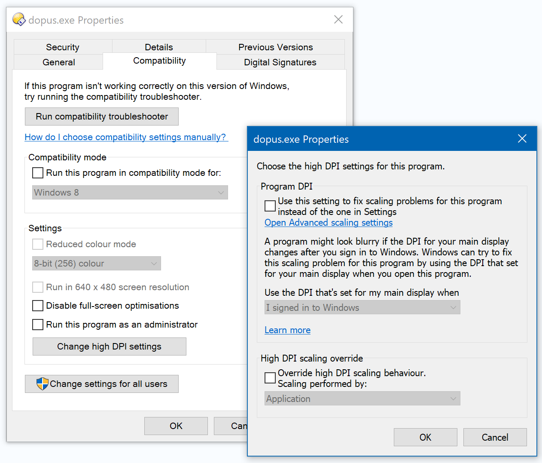Viewport: 542px width, 463px height.
Task: Enable Run this program in compatibility mode
Action: 38,173
